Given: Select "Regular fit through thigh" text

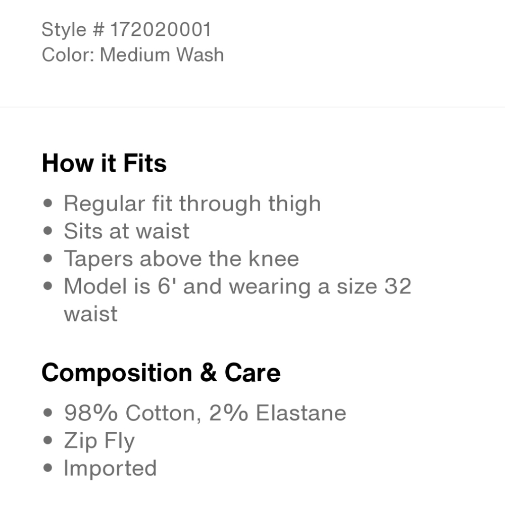Looking at the screenshot, I should click(x=192, y=204).
